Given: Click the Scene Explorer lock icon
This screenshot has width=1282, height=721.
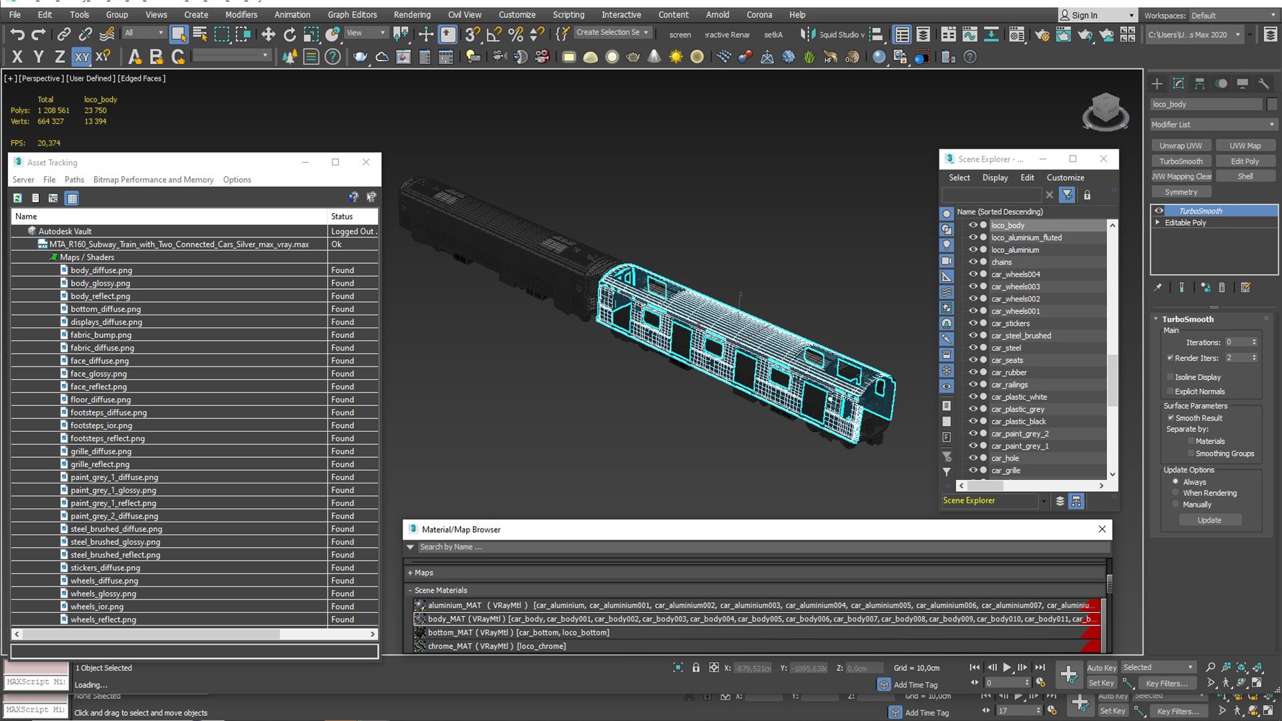Looking at the screenshot, I should (x=1087, y=195).
